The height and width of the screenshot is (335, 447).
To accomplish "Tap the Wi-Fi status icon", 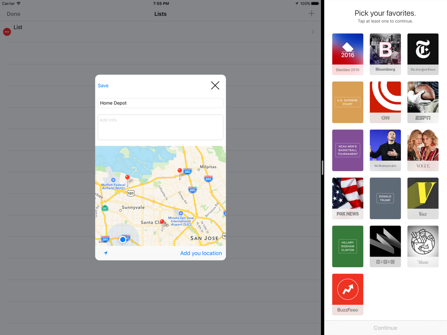I will (18, 4).
